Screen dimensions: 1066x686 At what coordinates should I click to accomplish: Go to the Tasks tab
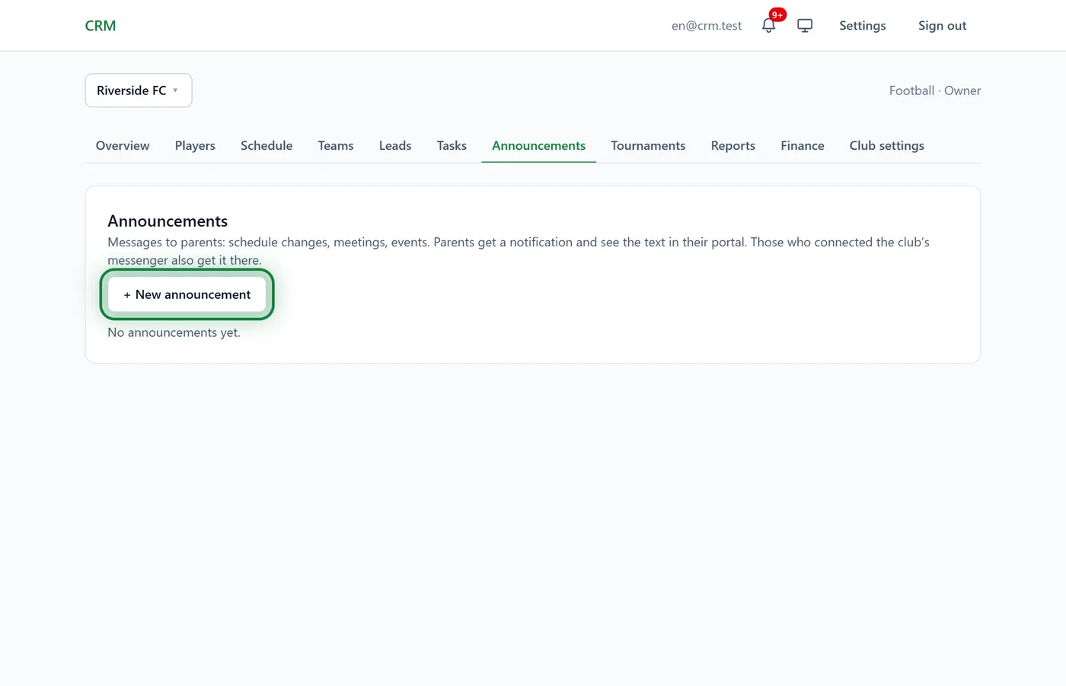click(x=452, y=145)
